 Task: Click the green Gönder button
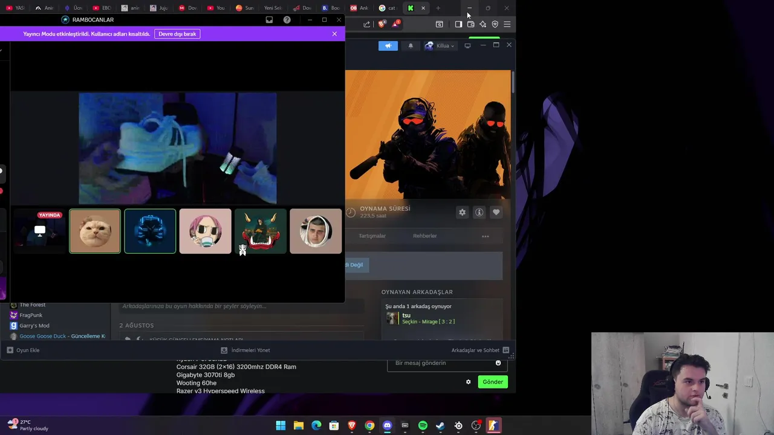[x=493, y=382]
